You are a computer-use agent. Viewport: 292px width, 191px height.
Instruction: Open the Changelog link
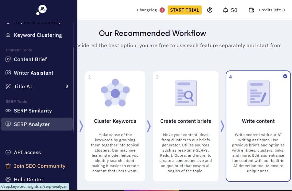(x=147, y=10)
